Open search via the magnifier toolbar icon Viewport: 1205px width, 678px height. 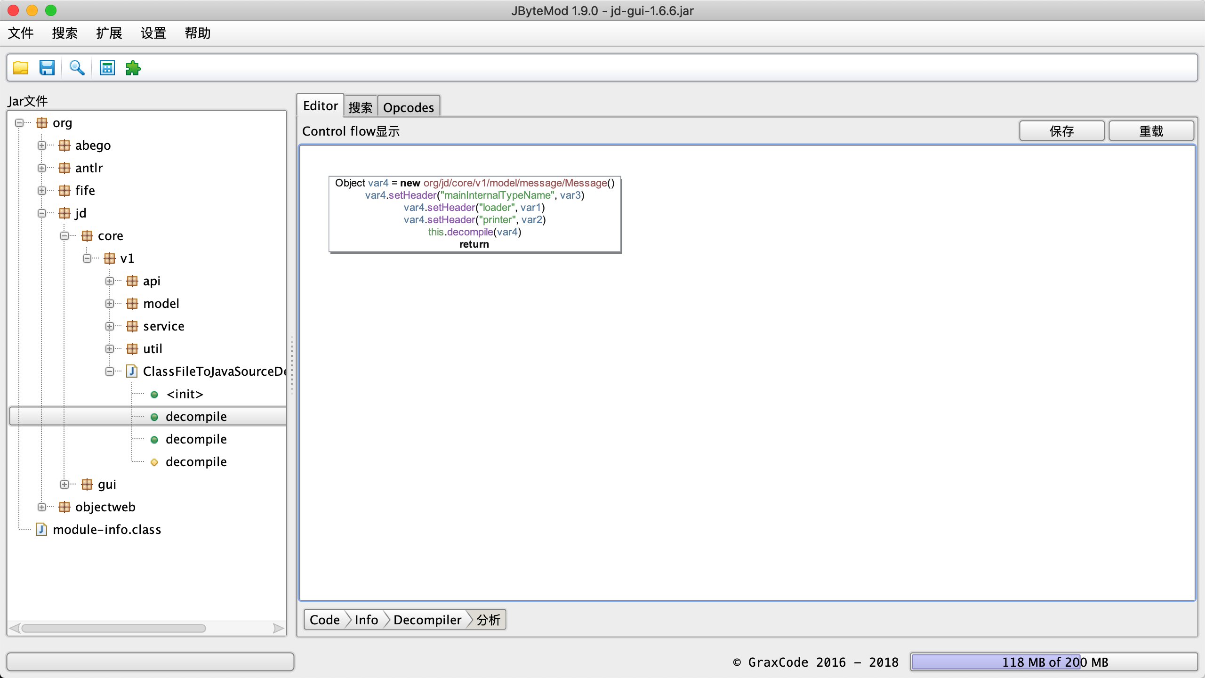pyautogui.click(x=77, y=68)
